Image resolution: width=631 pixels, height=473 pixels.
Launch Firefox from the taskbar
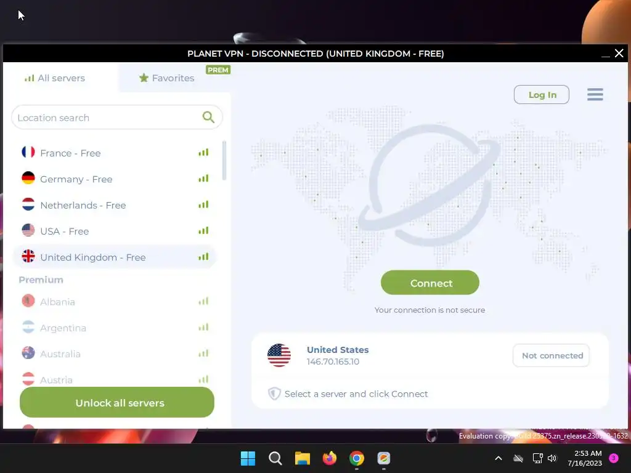pos(330,458)
